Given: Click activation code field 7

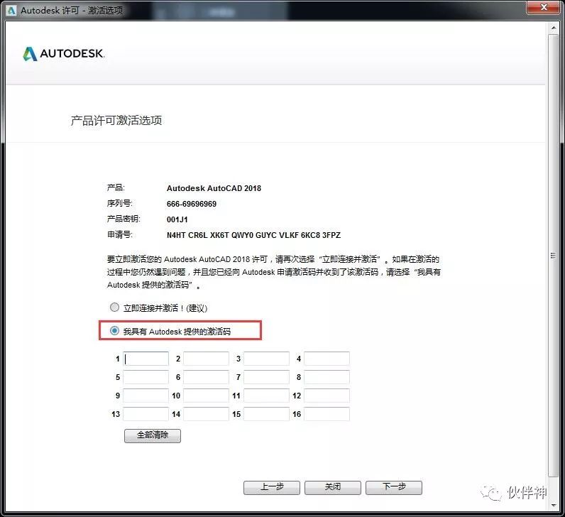Looking at the screenshot, I should click(267, 377).
